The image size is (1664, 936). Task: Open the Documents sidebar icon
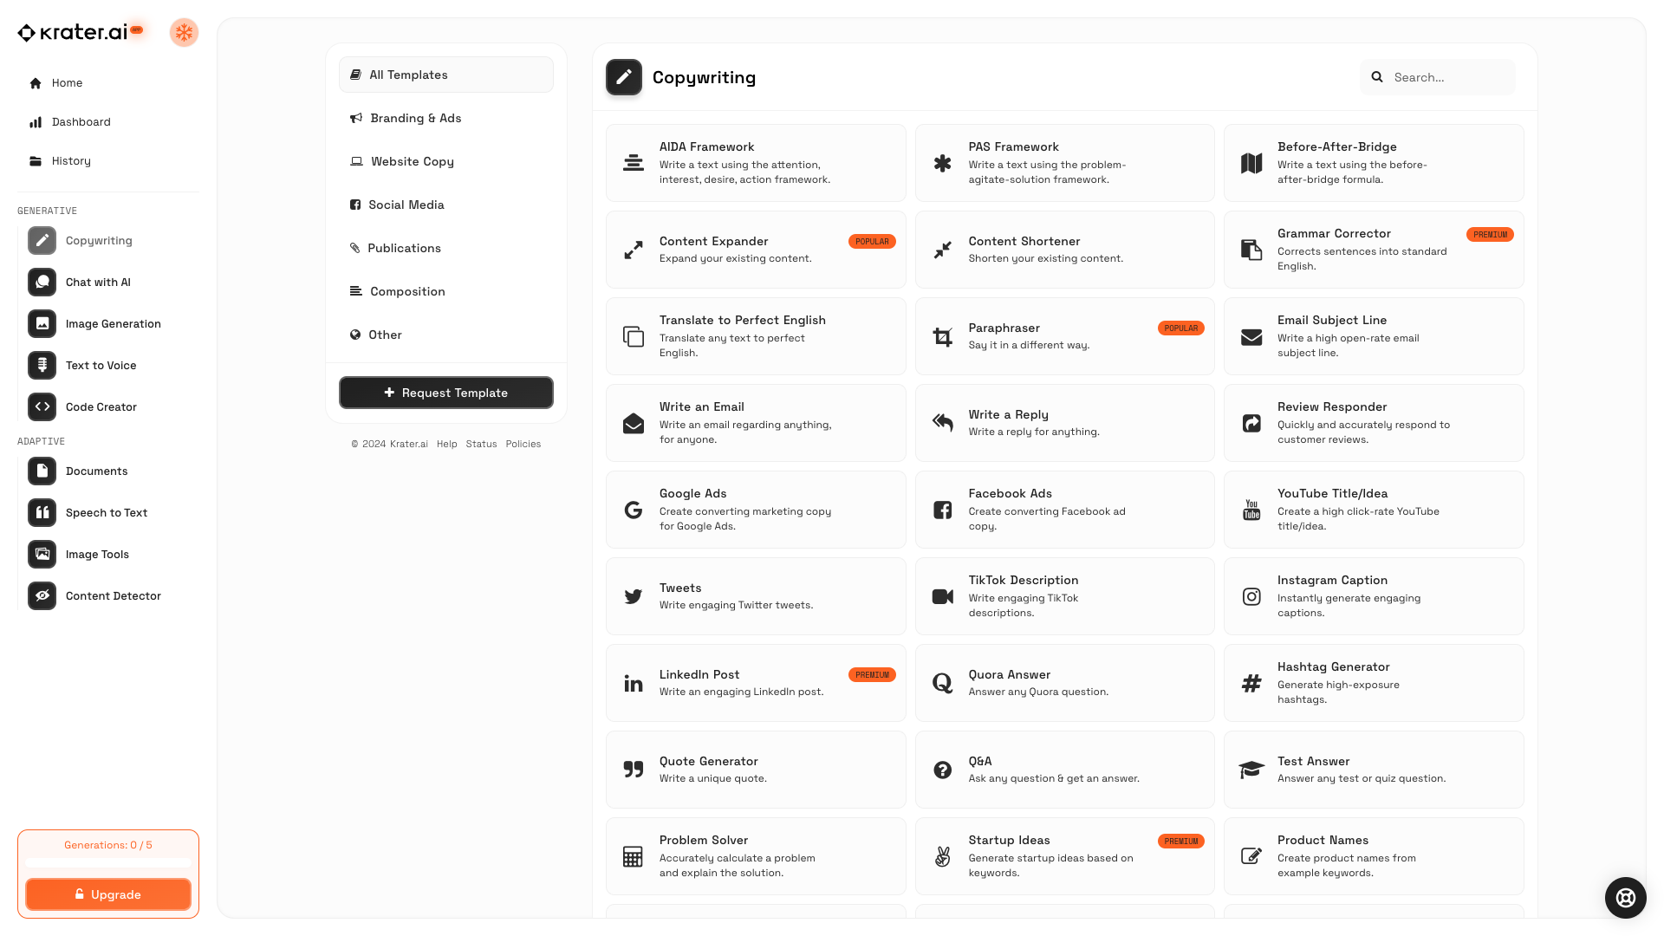42,471
